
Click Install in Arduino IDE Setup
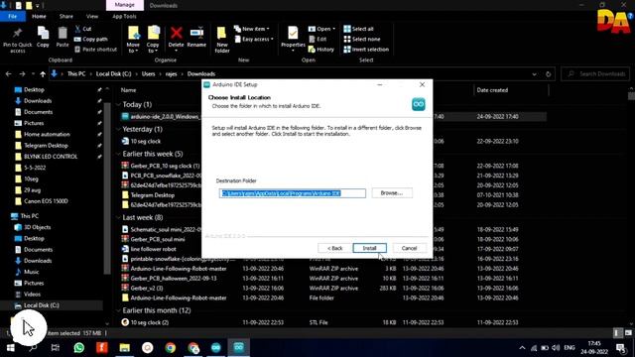point(369,248)
